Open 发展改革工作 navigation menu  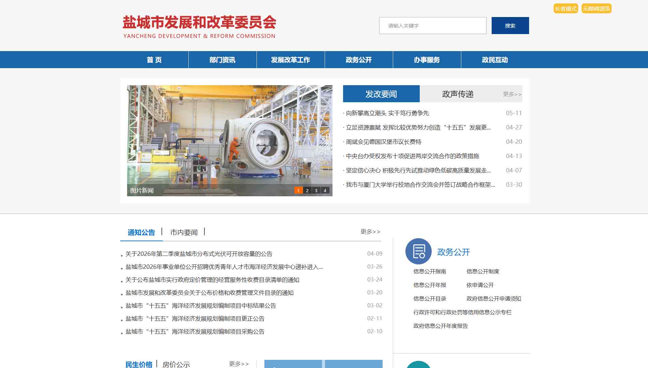tap(291, 60)
